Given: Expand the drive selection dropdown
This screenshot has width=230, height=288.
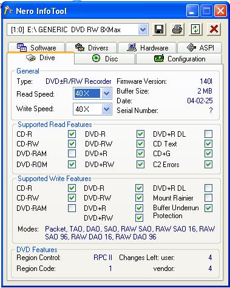Looking at the screenshot, I should pos(143,30).
